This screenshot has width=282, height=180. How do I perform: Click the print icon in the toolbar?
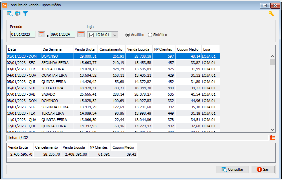[x=18, y=13]
